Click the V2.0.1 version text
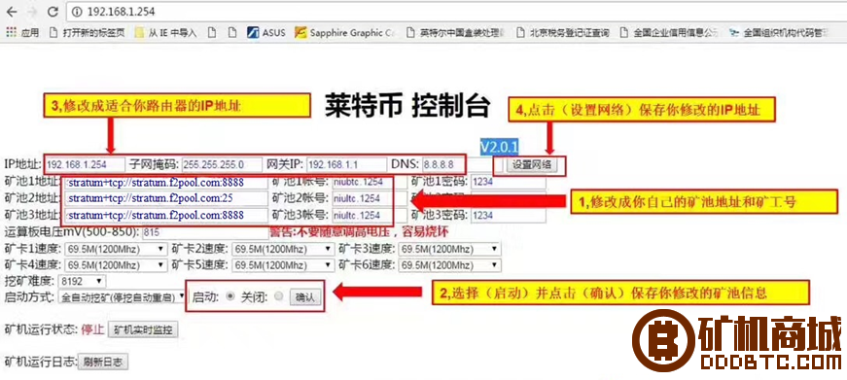Viewport: 847px width, 380px height. [x=500, y=147]
